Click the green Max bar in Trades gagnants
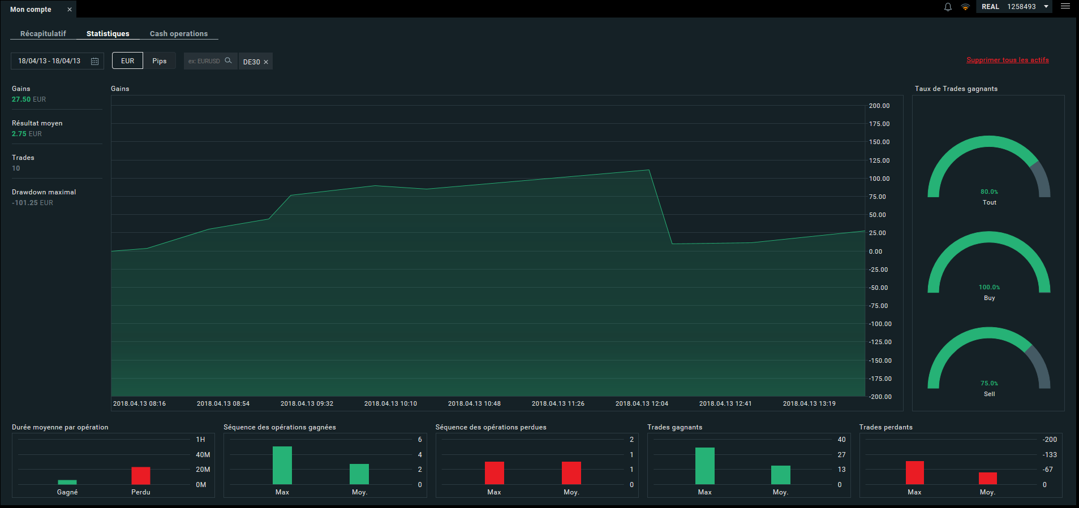1079x508 pixels. [x=705, y=466]
